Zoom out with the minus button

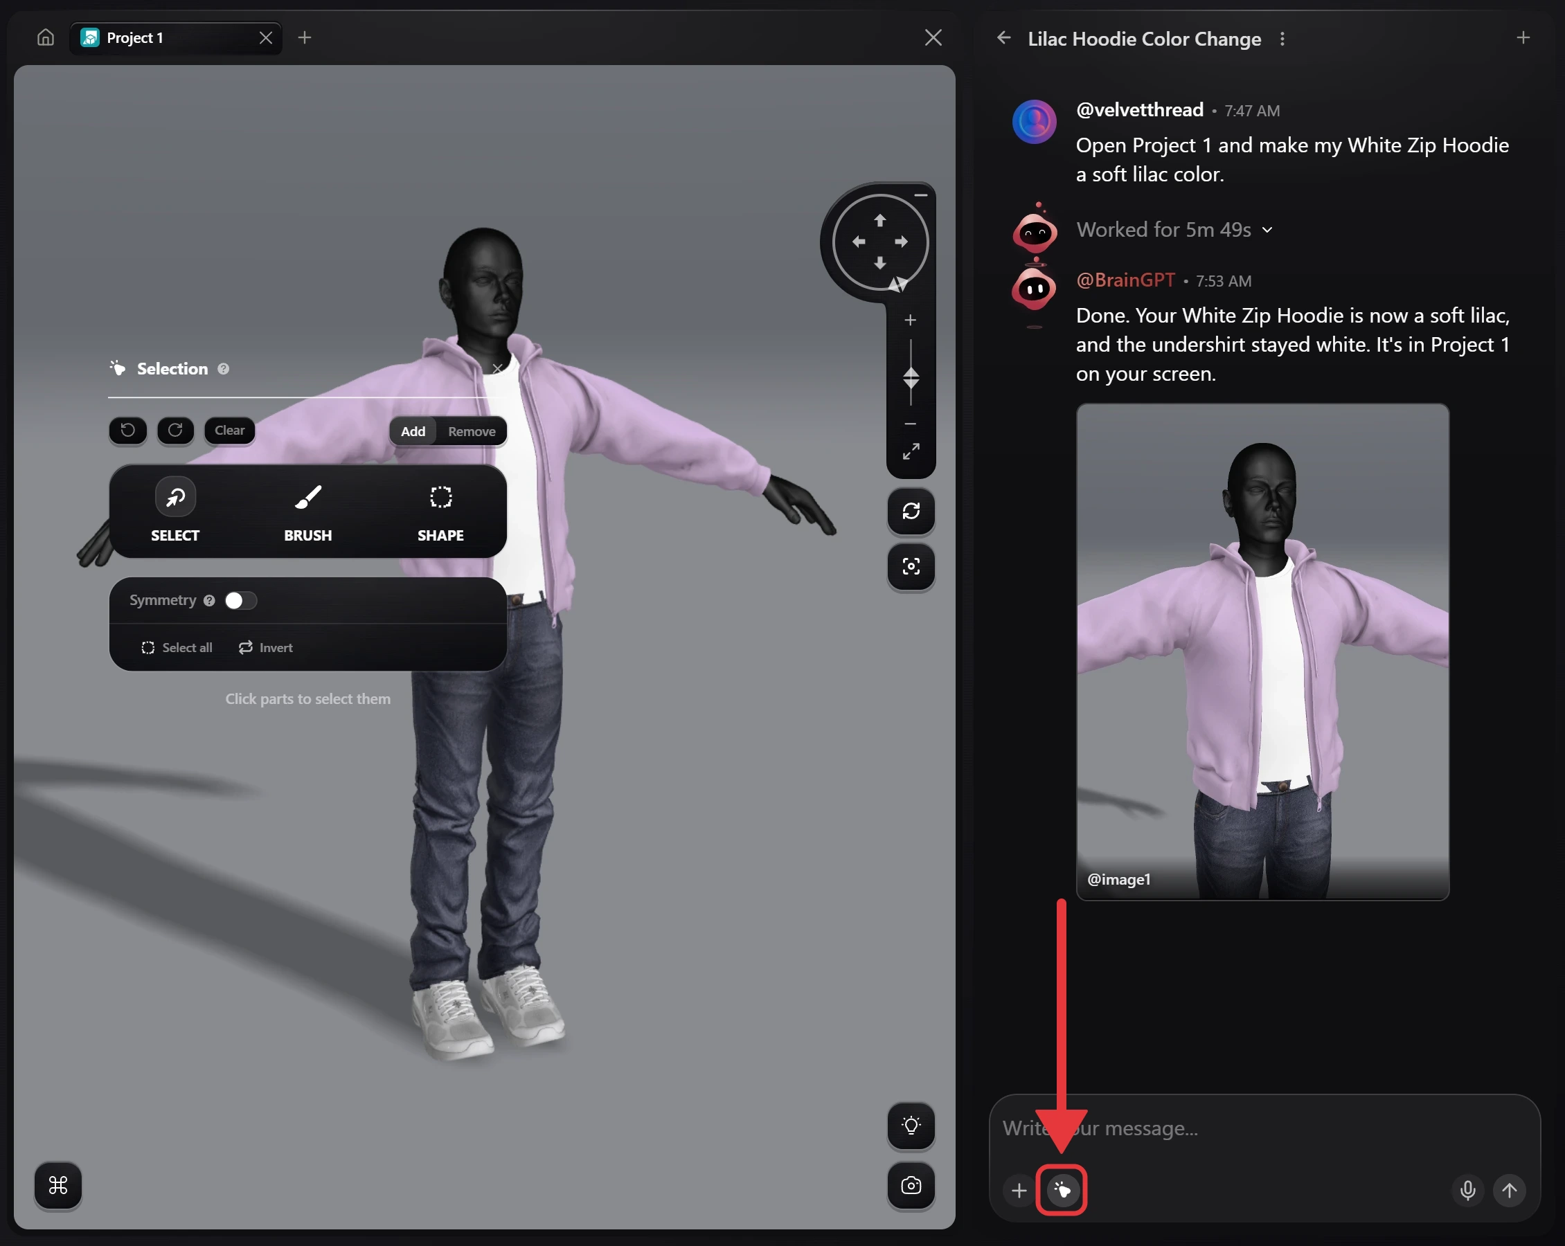pyautogui.click(x=910, y=424)
